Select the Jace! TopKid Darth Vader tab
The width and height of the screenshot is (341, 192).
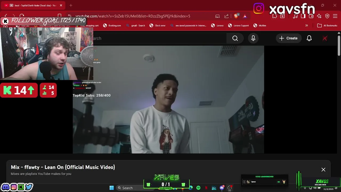(33, 5)
